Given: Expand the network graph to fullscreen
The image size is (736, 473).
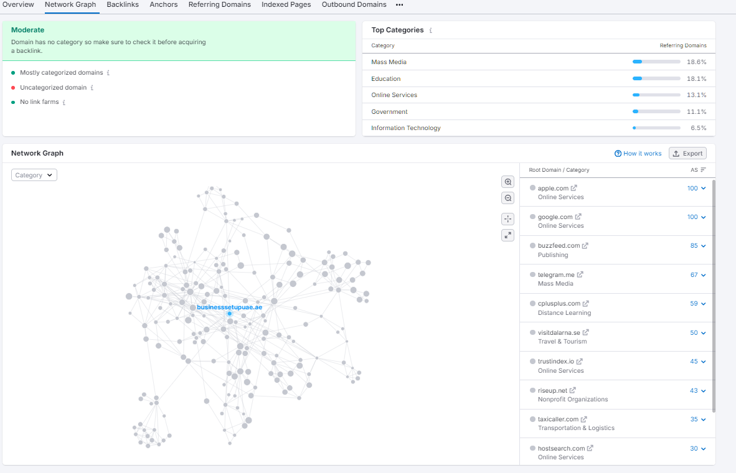Looking at the screenshot, I should point(507,235).
